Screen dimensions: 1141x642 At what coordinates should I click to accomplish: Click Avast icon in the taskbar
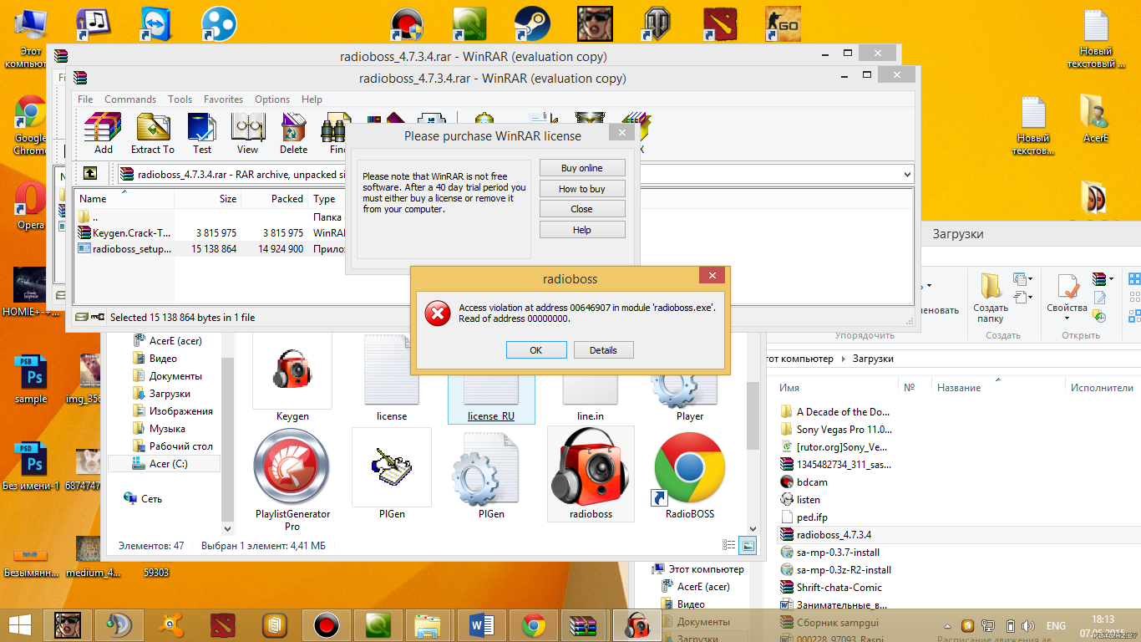pos(171,624)
